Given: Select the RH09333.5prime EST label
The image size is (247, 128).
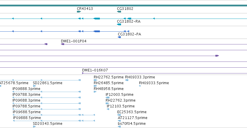Looking at the screenshot, I should click(154, 83).
